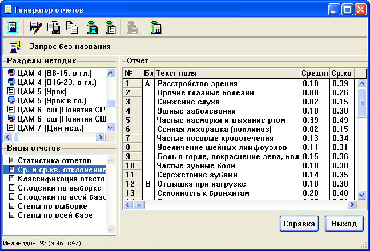Viewport: 370px width, 251px height.
Task: Click the 'Ср.кв' column header
Action: point(342,74)
